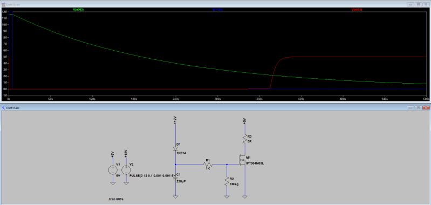Click the R1 resistor symbol

click(208, 165)
